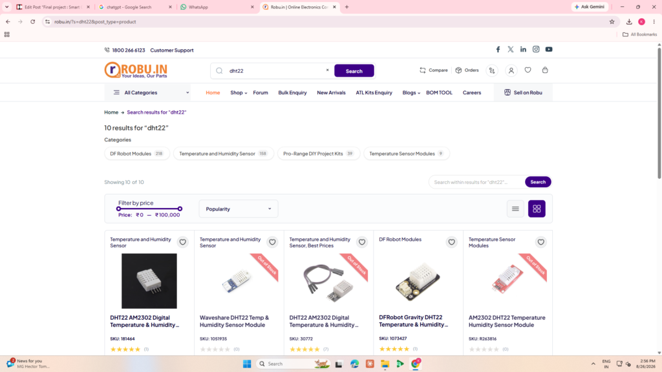
Task: Open Customer Support link
Action: tap(172, 50)
